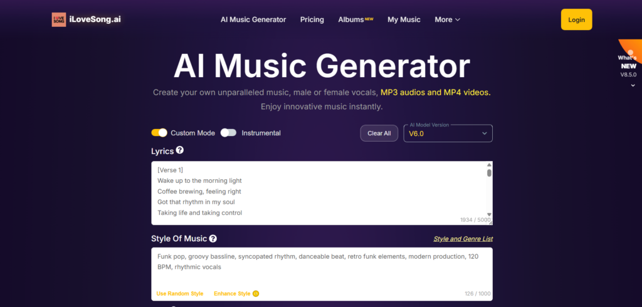The height and width of the screenshot is (307, 642).
Task: Click the lyrics scrollbar up arrow
Action: pos(489,165)
